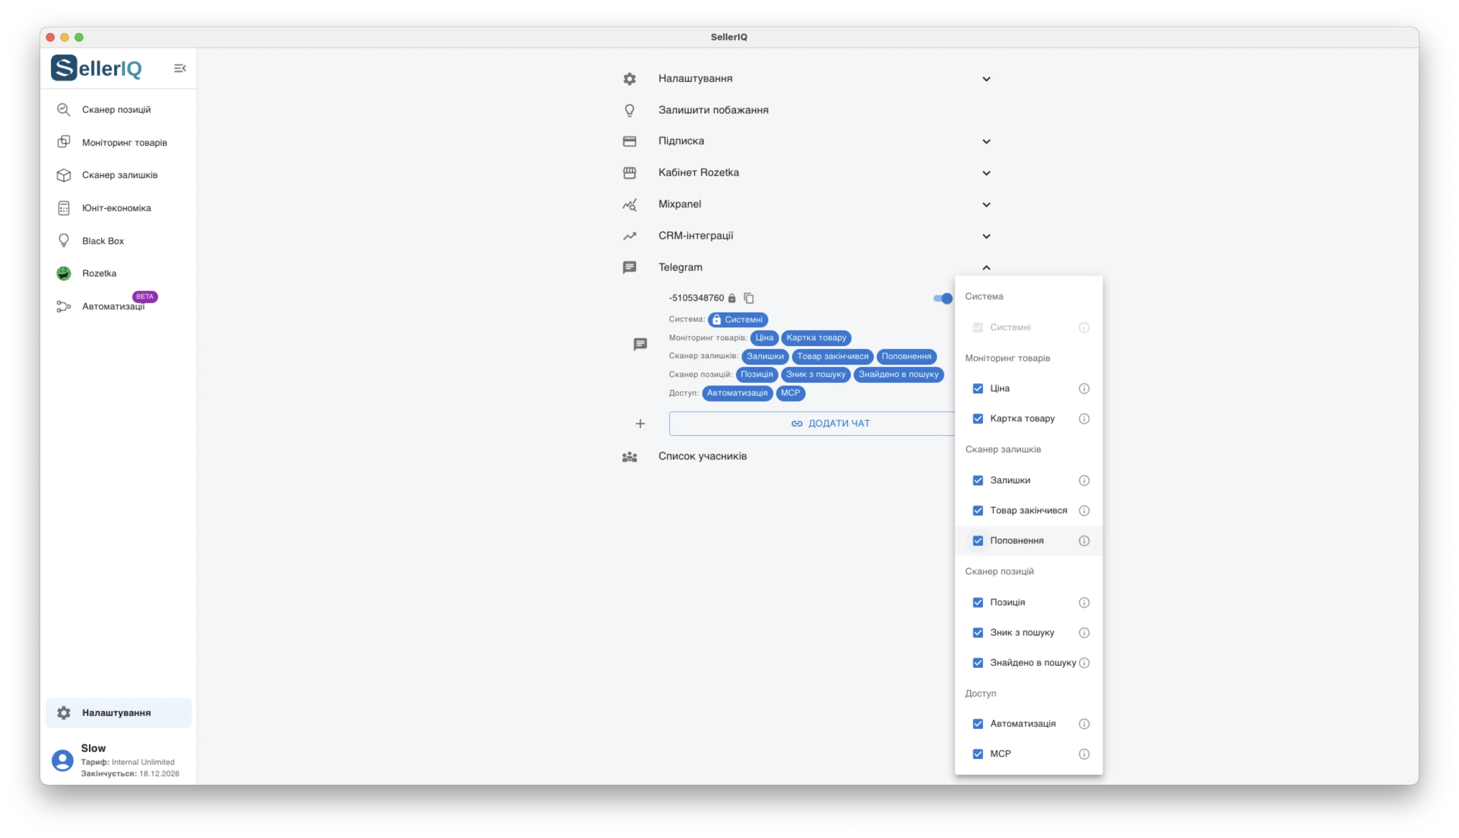Image resolution: width=1459 pixels, height=838 pixels.
Task: Select Налаштування at sidebar bottom
Action: [x=118, y=713]
